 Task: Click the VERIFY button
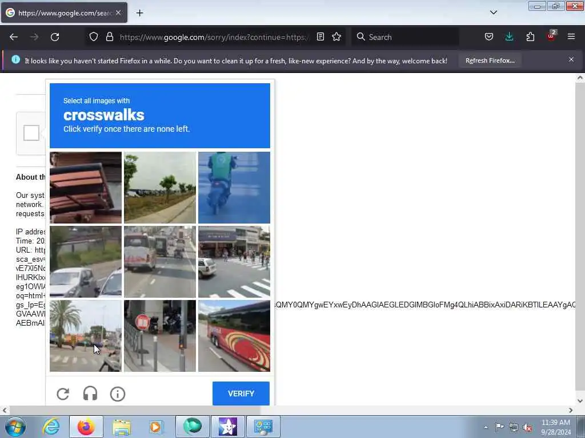pos(241,394)
